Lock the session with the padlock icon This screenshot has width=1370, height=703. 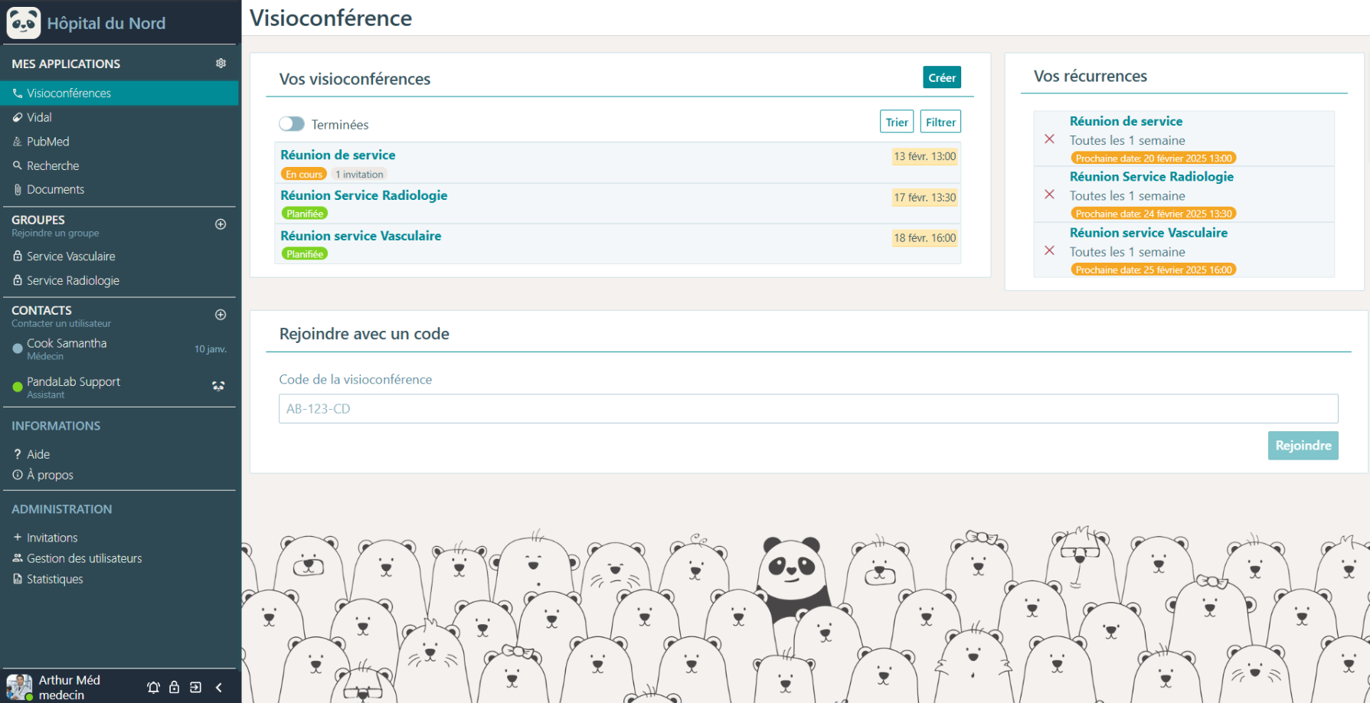175,687
